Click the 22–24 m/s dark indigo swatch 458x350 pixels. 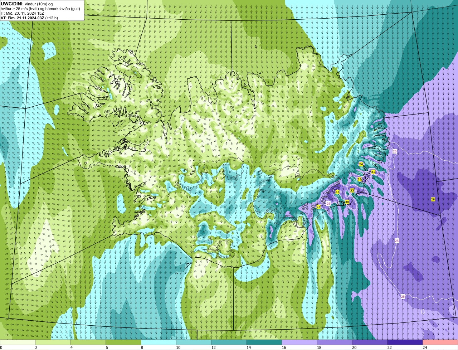[405, 342]
